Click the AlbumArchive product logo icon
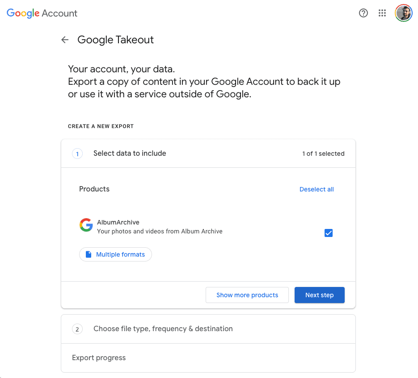This screenshot has height=378, width=418. (x=86, y=225)
